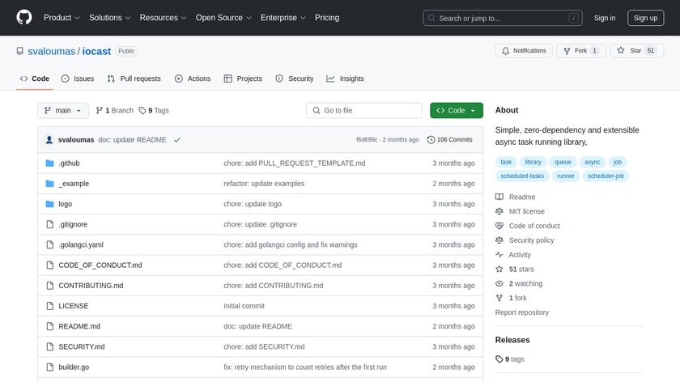Open the 1 Branch link
Image resolution: width=680 pixels, height=382 pixels.
pos(114,111)
